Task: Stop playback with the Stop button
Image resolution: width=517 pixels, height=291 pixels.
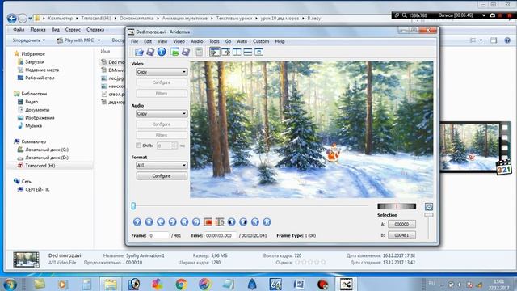Action: coord(149,222)
